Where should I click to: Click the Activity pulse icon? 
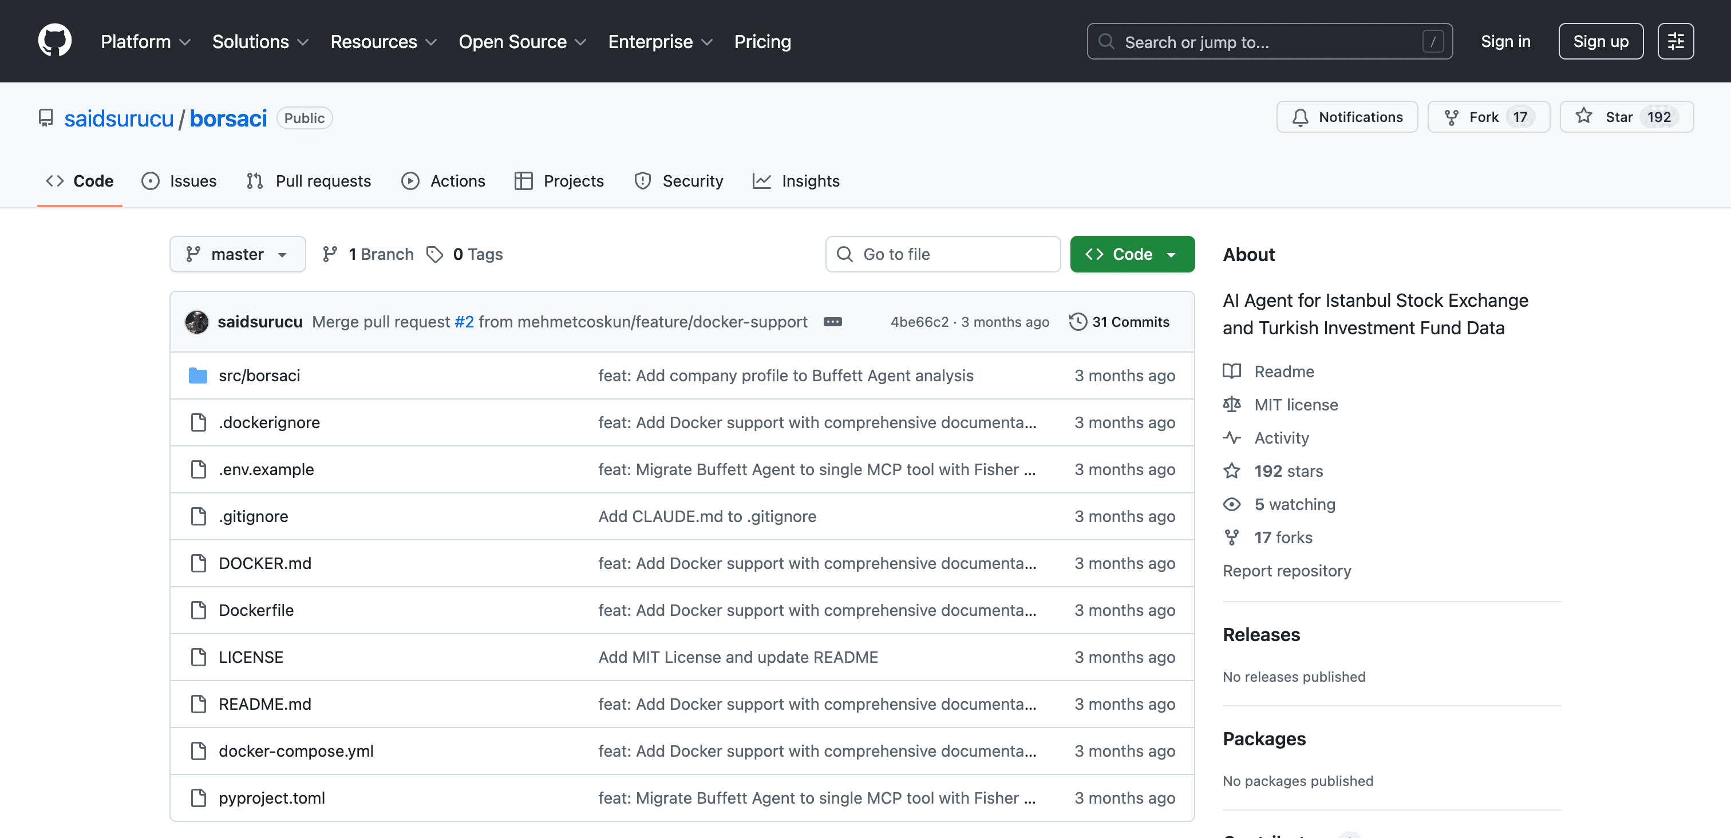pyautogui.click(x=1232, y=437)
